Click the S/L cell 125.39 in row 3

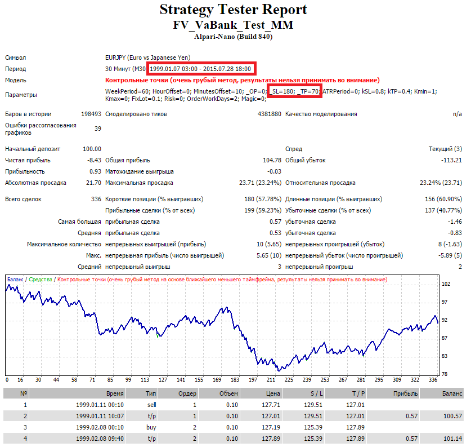click(313, 427)
